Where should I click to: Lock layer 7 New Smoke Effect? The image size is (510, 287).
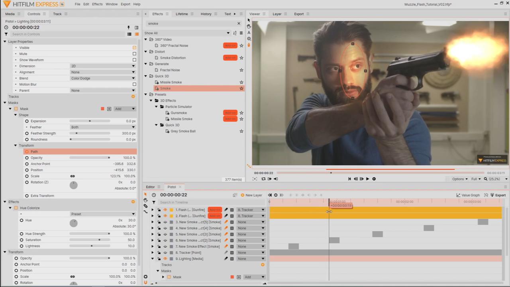click(159, 246)
